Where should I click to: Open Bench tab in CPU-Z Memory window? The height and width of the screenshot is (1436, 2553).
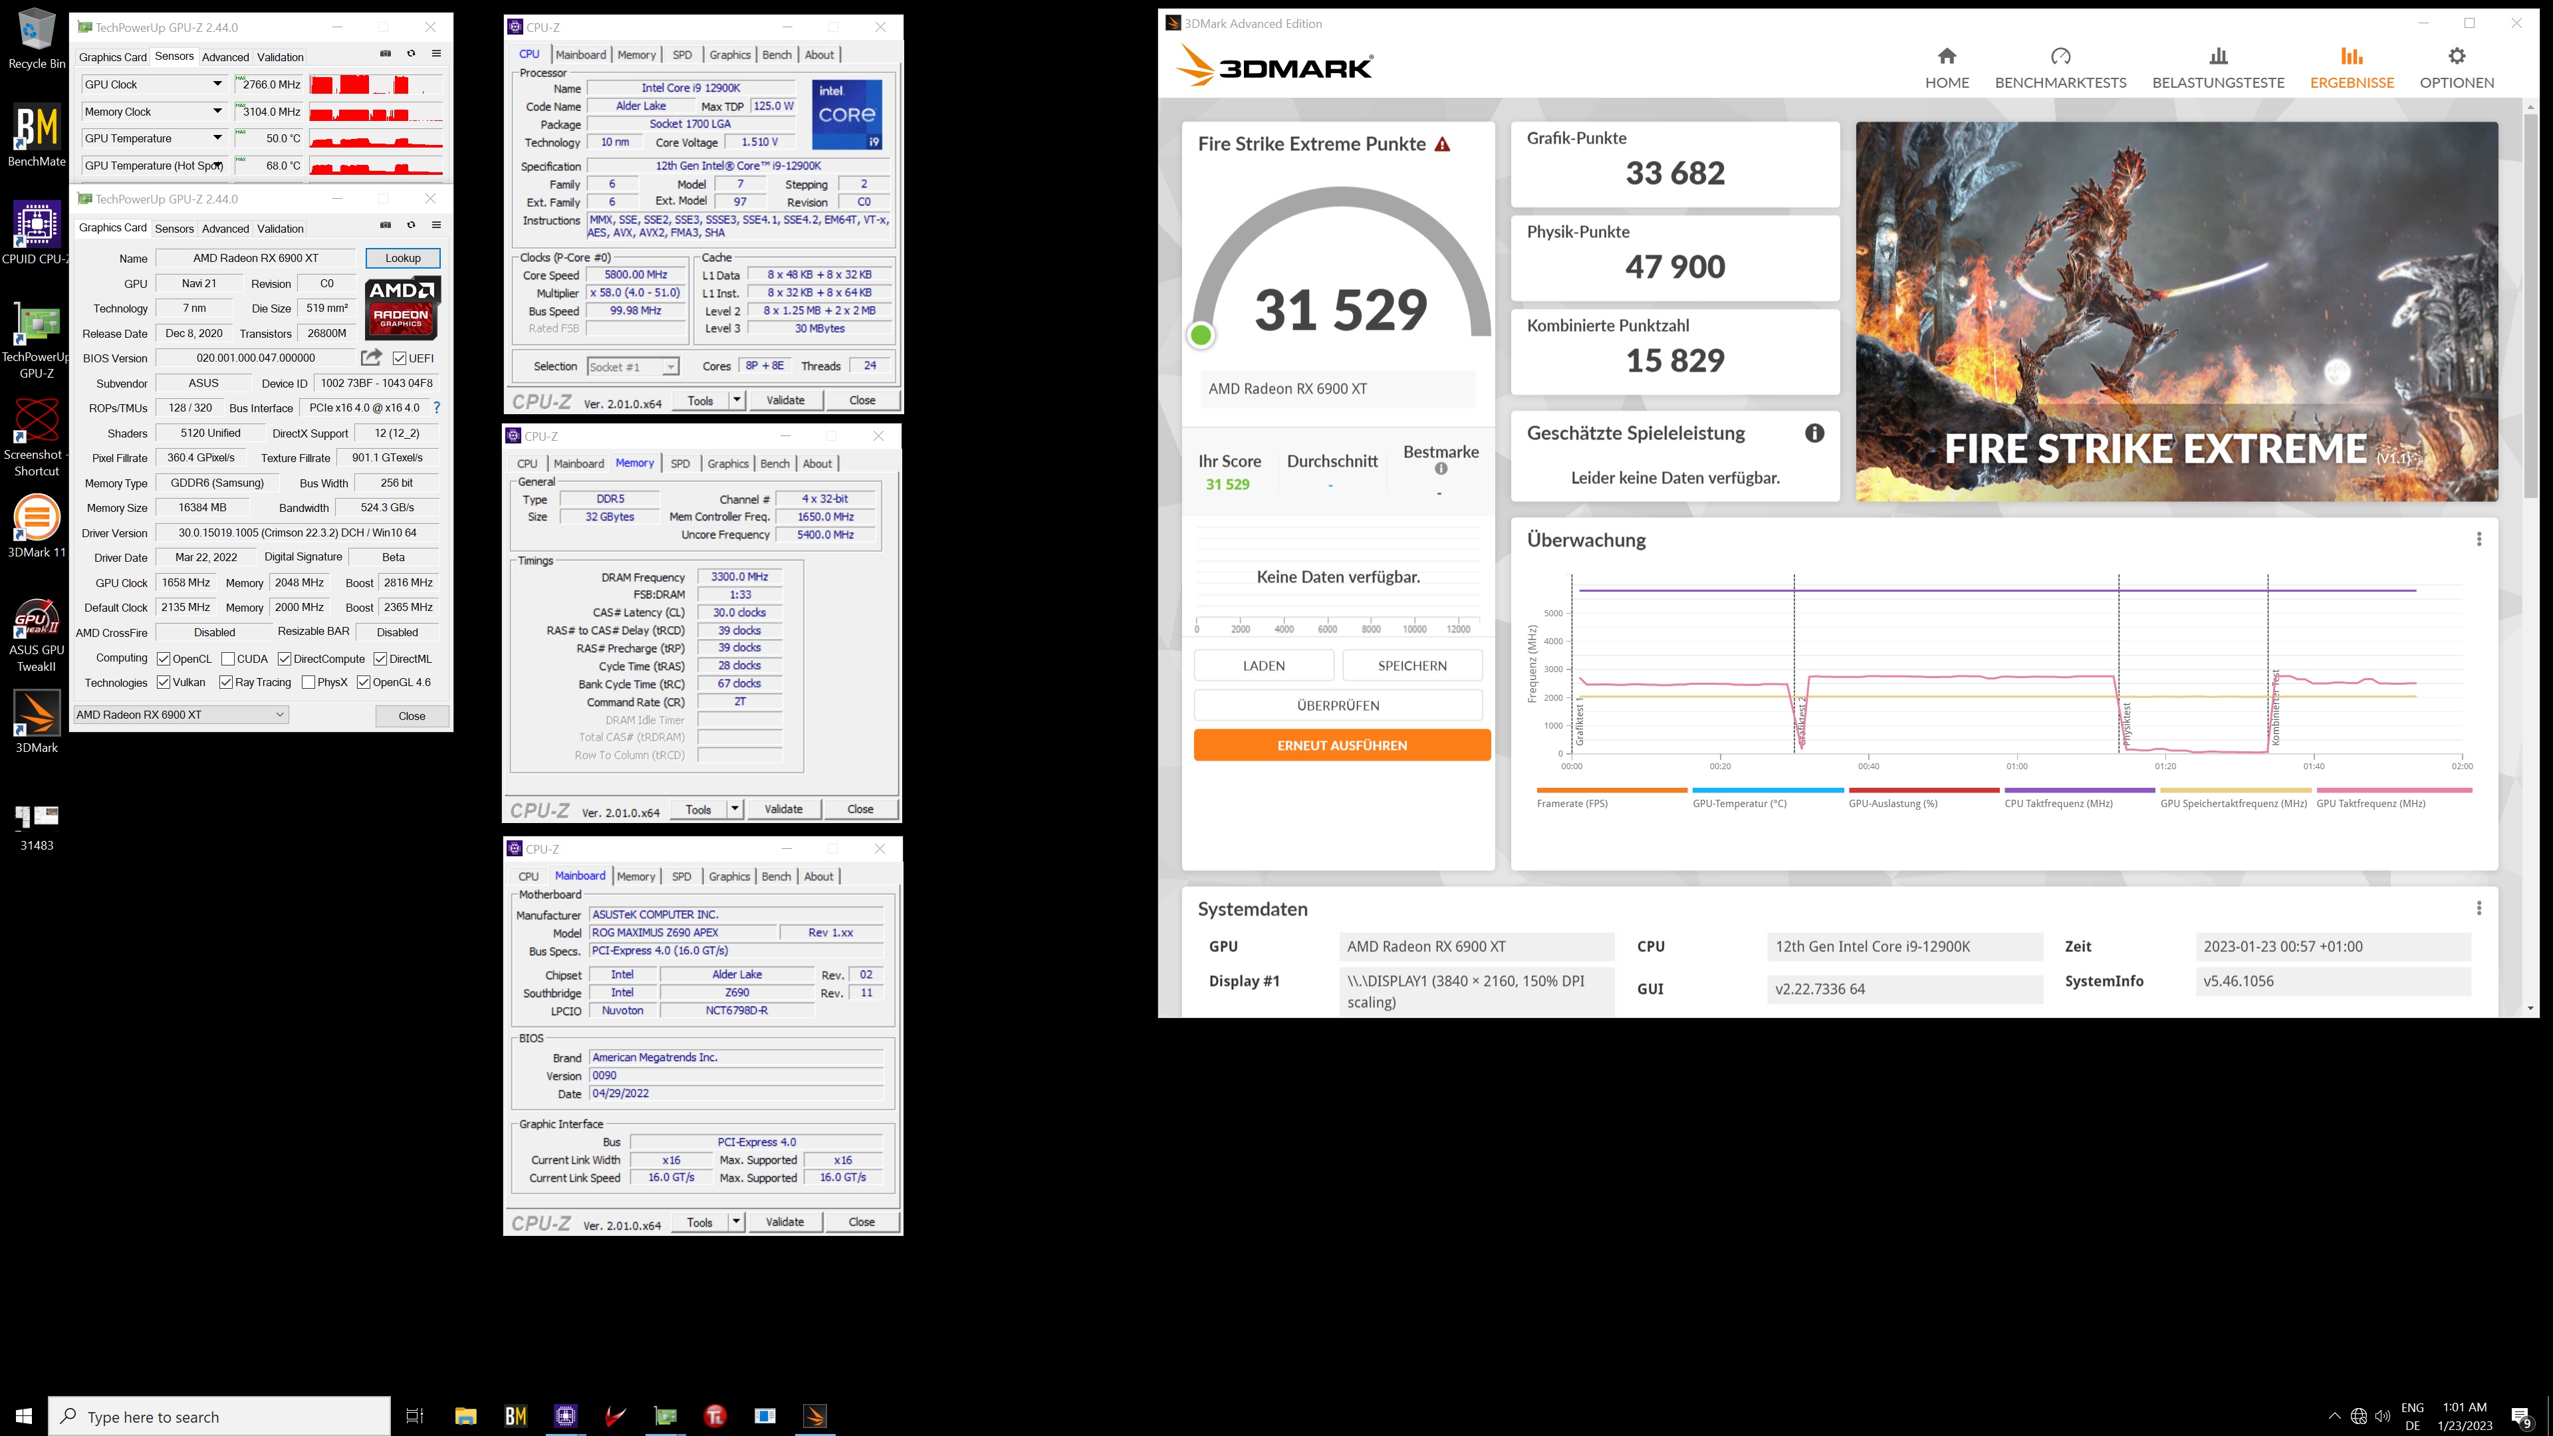click(x=775, y=464)
